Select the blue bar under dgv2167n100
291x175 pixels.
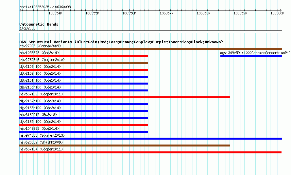click(83, 104)
